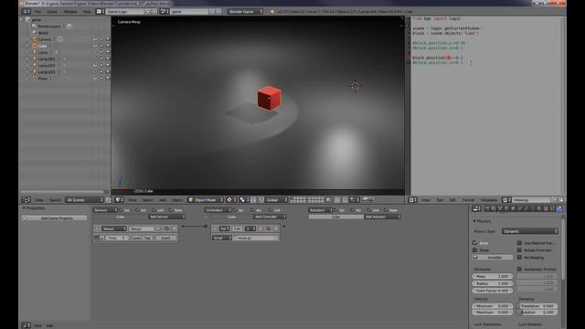Viewport: 585px width, 329px height.
Task: Click the sensor Tap button
Action: 147,238
